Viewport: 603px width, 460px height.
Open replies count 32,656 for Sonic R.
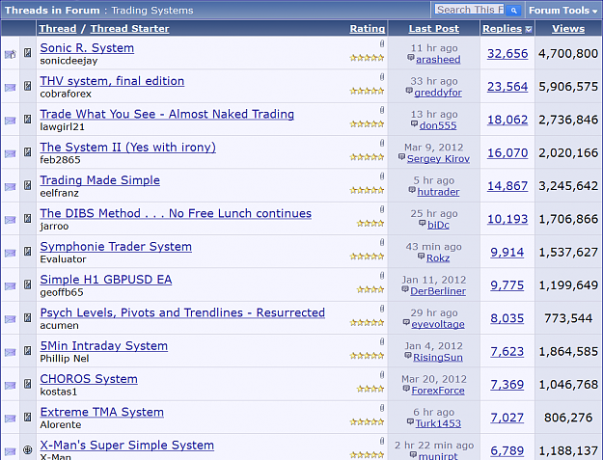tap(507, 54)
